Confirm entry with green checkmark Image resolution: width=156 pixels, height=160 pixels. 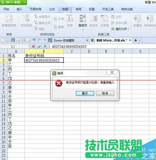pyautogui.click(x=39, y=47)
